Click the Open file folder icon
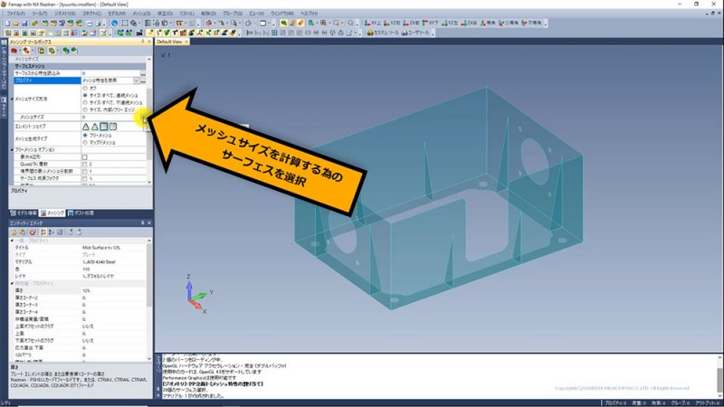Viewport: 724px width, 407px height. 16,24
